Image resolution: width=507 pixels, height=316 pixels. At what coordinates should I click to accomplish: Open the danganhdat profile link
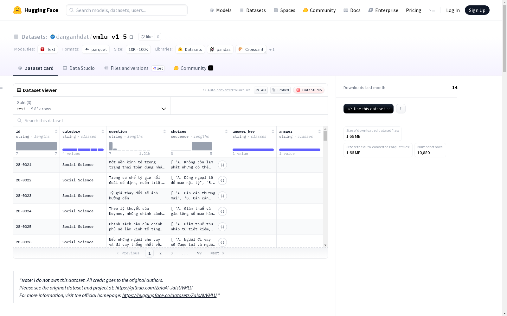pyautogui.click(x=73, y=37)
